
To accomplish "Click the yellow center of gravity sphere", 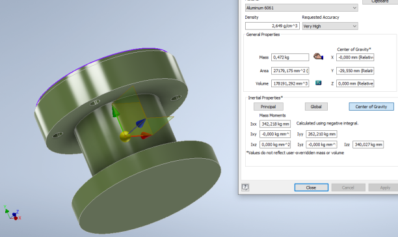I will (125, 137).
